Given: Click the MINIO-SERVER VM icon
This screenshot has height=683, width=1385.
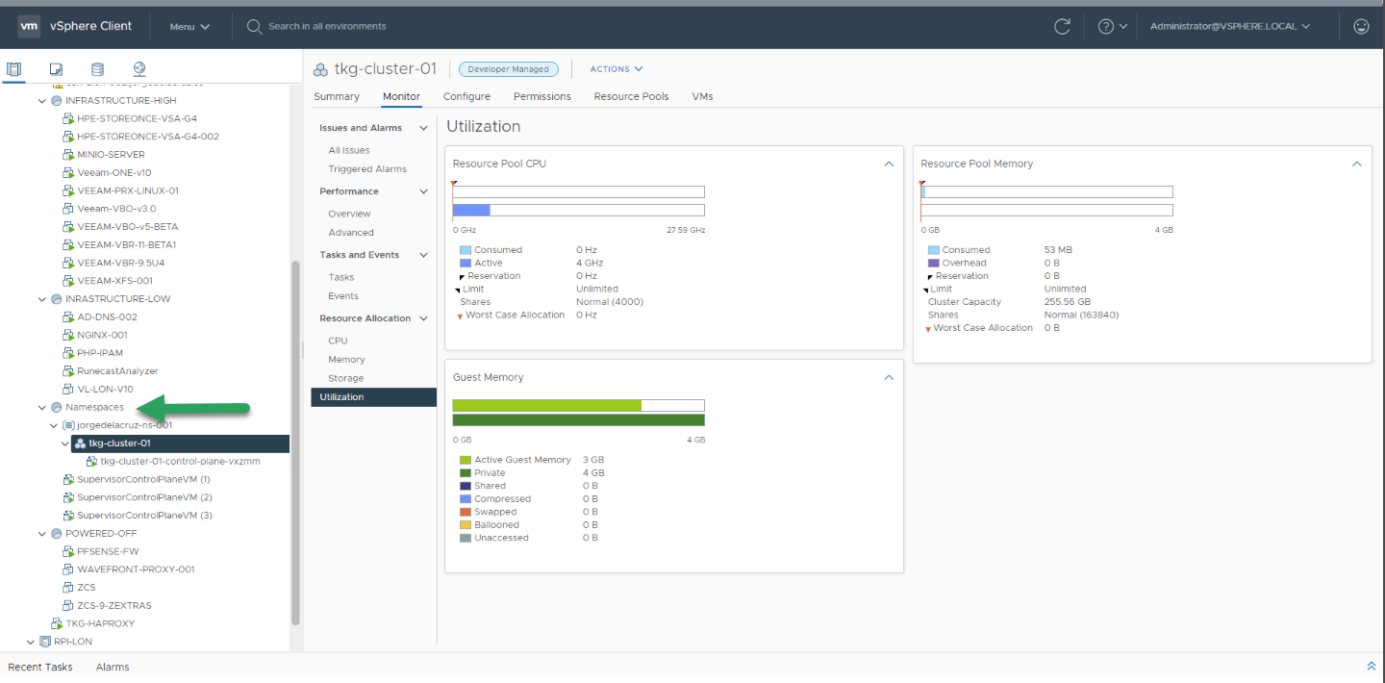Looking at the screenshot, I should tap(68, 154).
